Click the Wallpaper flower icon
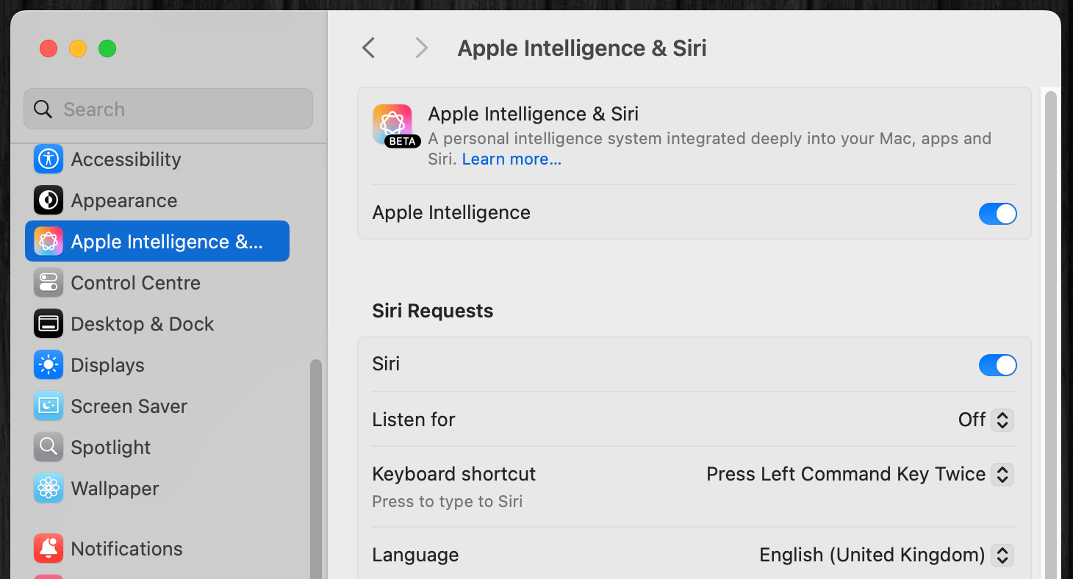1073x579 pixels. [49, 489]
